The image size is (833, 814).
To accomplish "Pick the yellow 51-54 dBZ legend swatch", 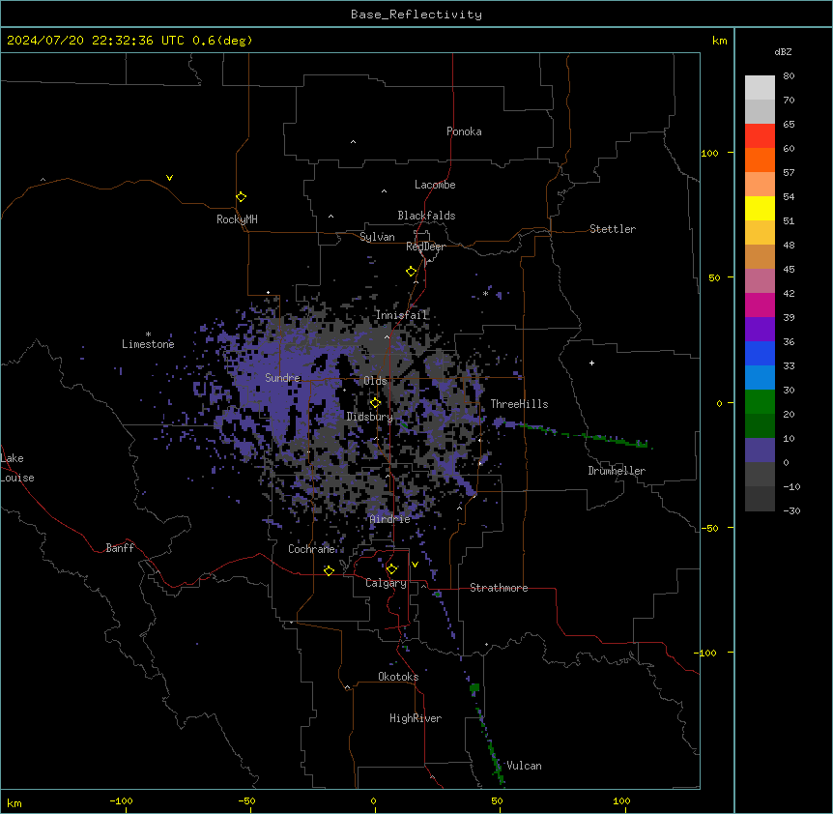I will pyautogui.click(x=760, y=208).
